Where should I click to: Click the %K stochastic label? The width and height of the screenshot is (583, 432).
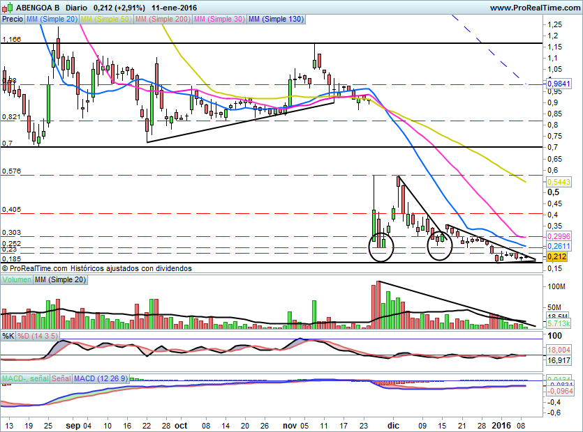8,336
